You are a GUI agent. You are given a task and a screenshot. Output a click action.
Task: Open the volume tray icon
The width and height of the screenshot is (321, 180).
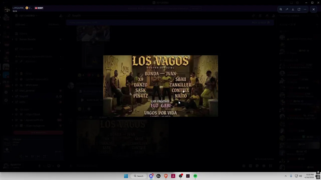300,176
